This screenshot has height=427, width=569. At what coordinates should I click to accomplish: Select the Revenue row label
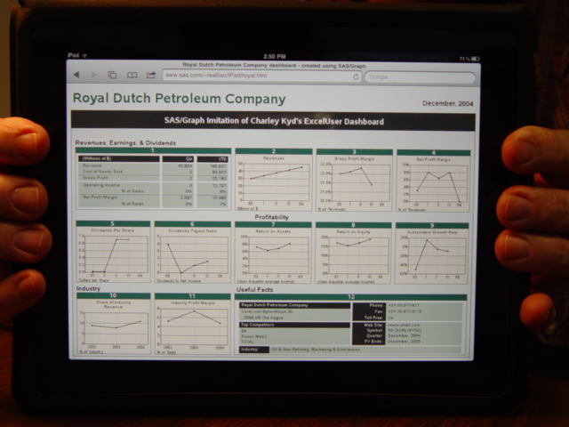(92, 165)
